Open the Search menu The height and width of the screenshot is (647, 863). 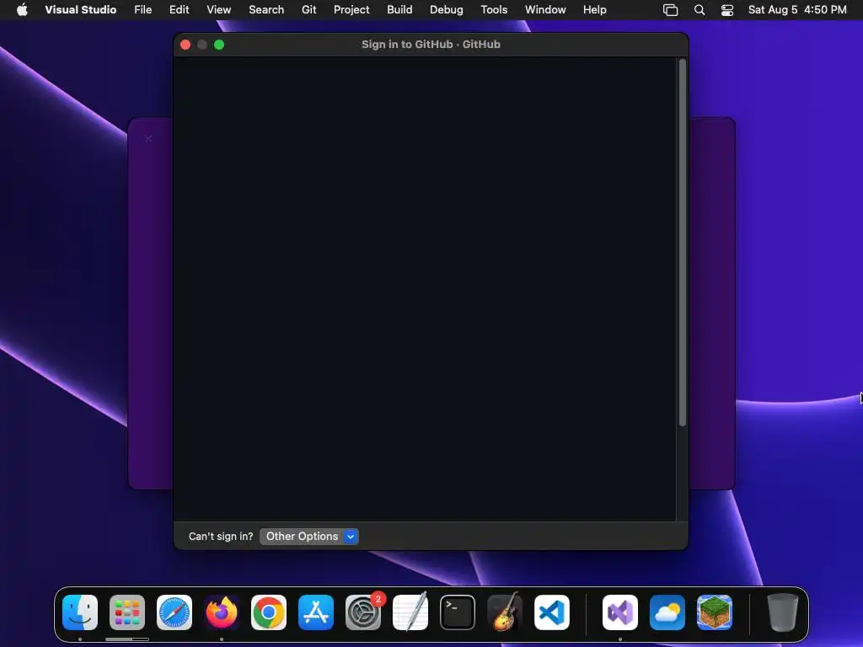coord(266,10)
